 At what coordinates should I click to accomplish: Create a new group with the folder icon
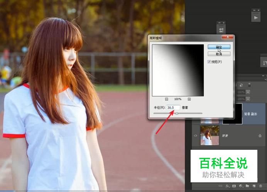pyautogui.click(x=247, y=186)
